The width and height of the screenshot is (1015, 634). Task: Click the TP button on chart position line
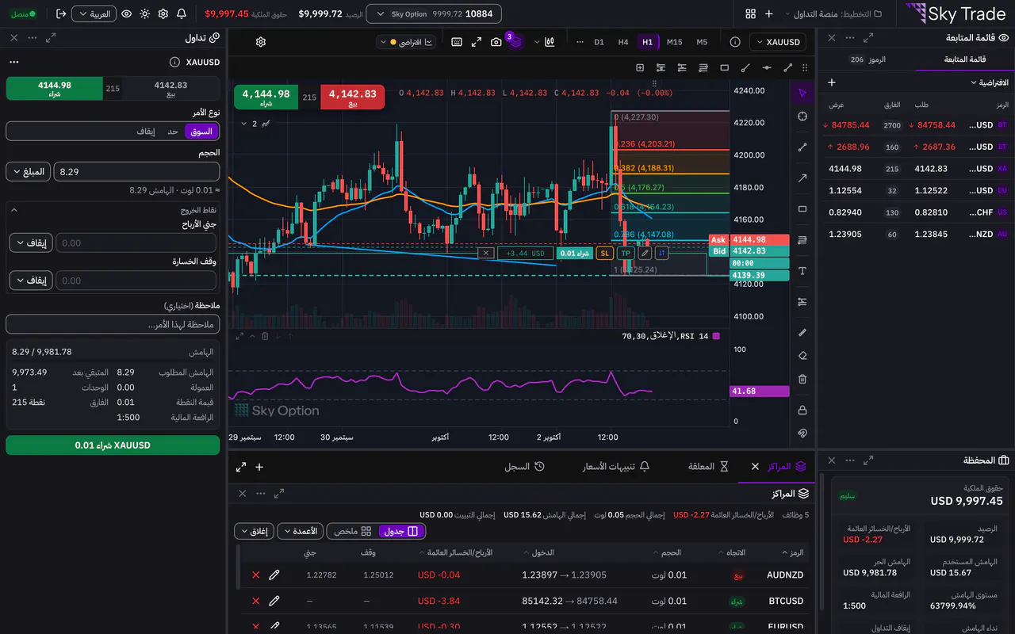625,253
